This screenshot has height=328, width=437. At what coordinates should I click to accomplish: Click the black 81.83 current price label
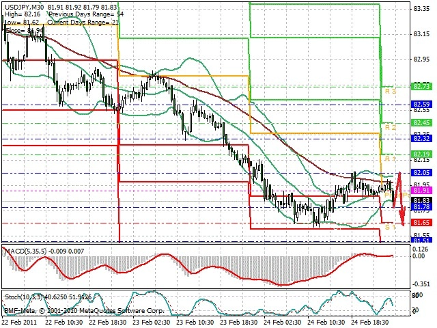[421, 200]
